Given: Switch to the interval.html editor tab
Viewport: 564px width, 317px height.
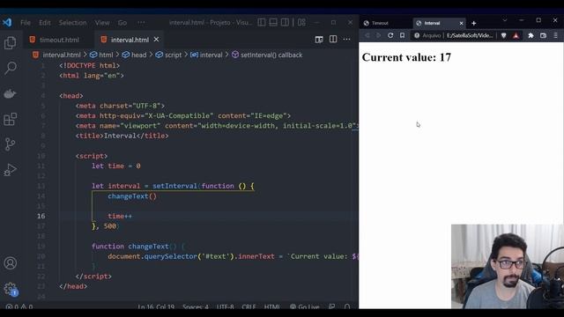Looking at the screenshot, I should pyautogui.click(x=130, y=40).
